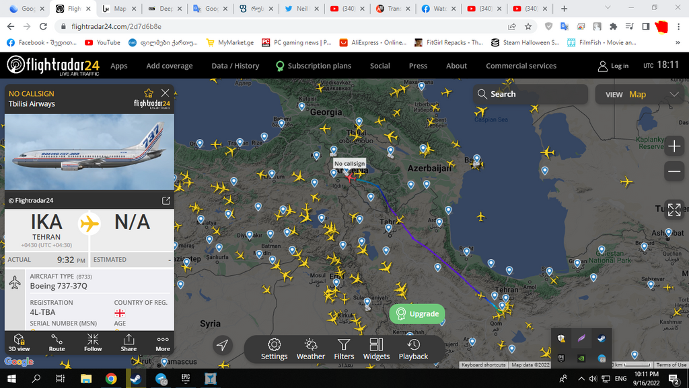Open 3D view of the aircraft

(19, 342)
